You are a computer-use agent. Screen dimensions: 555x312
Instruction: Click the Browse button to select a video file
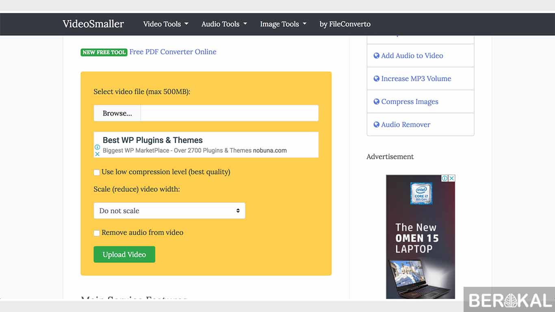click(x=117, y=113)
